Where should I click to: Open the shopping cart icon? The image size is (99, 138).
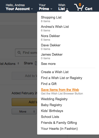tap(79, 7)
